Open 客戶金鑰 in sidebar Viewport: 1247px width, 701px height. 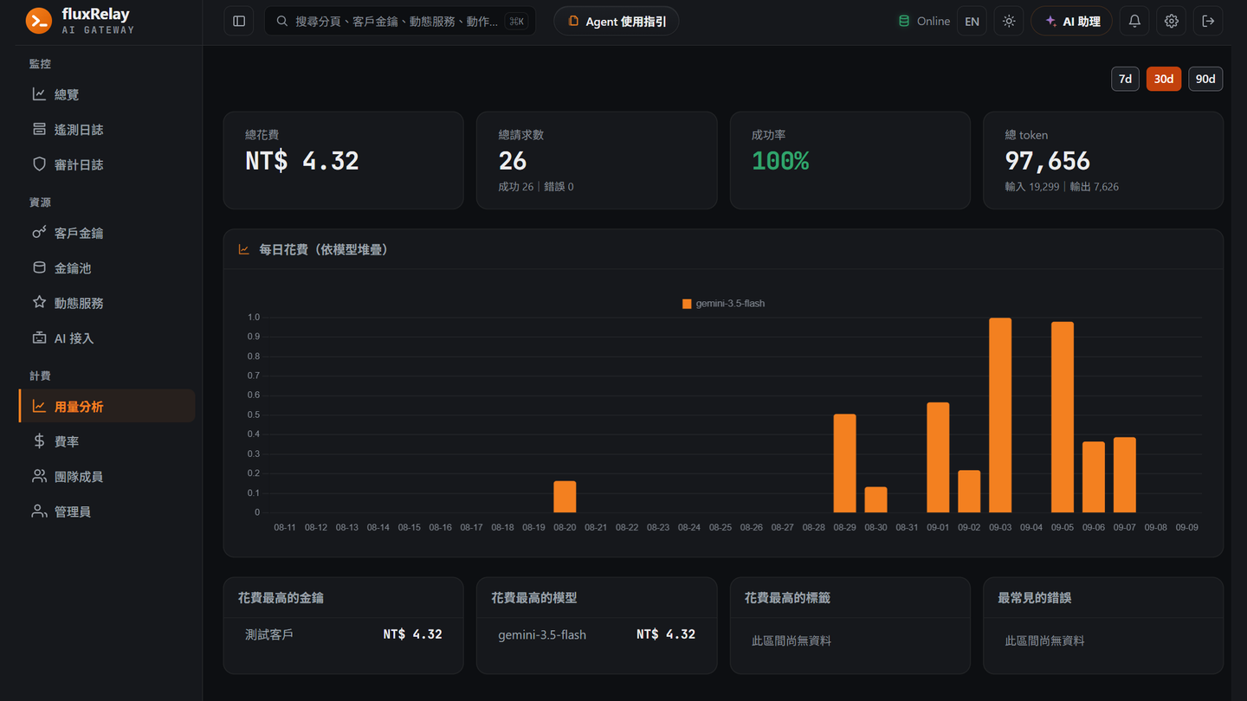pyautogui.click(x=107, y=233)
